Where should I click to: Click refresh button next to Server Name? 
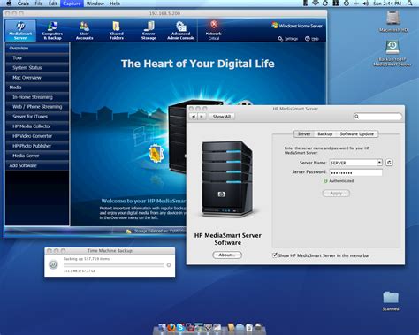(389, 163)
